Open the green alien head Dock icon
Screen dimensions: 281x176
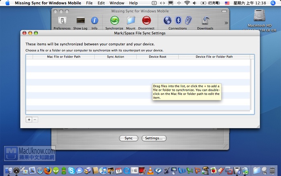[x=56, y=170]
